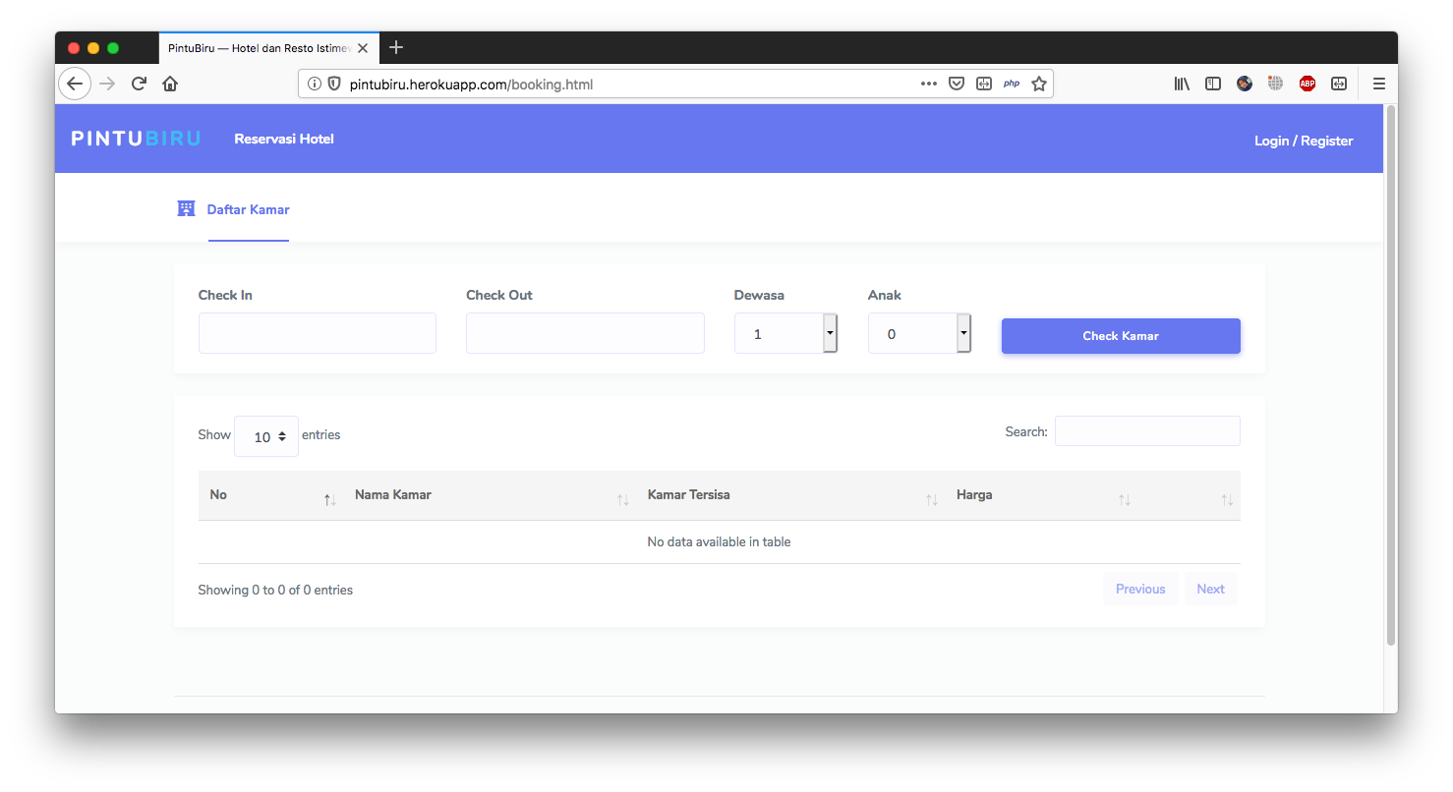Open a new browser tab
The image size is (1453, 792).
coord(396,47)
